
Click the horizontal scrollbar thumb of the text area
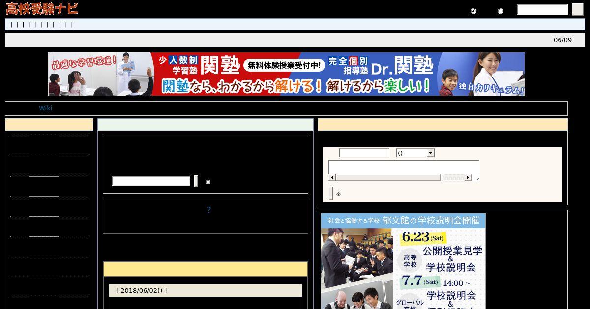click(388, 178)
